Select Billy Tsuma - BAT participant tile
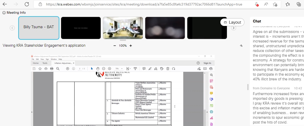The height and width of the screenshot is (126, 304). [x=39, y=28]
